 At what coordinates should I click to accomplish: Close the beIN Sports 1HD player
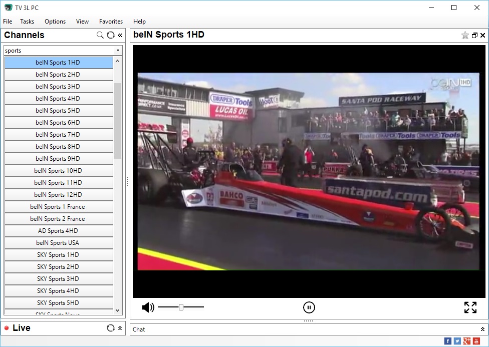click(x=483, y=36)
